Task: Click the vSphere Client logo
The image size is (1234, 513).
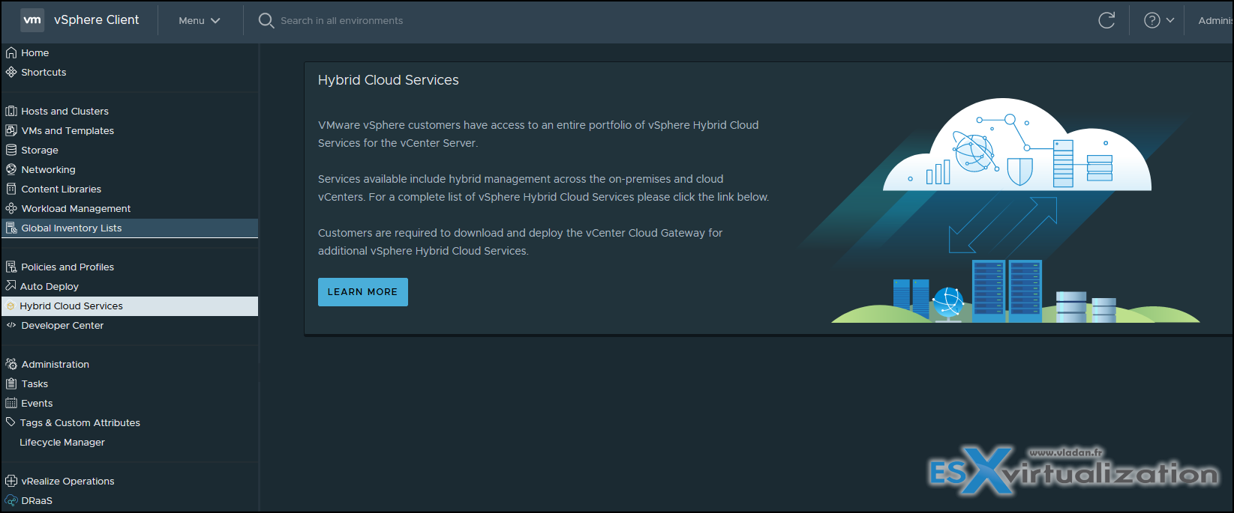Action: pyautogui.click(x=32, y=20)
